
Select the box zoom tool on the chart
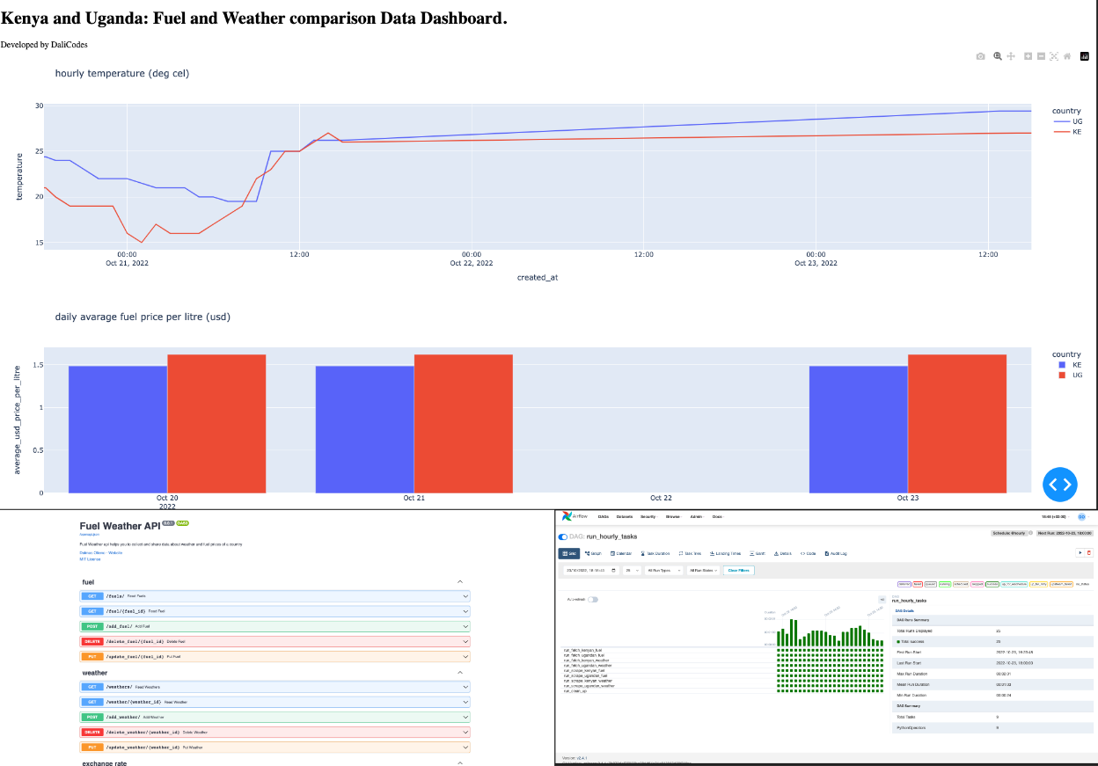pyautogui.click(x=997, y=56)
